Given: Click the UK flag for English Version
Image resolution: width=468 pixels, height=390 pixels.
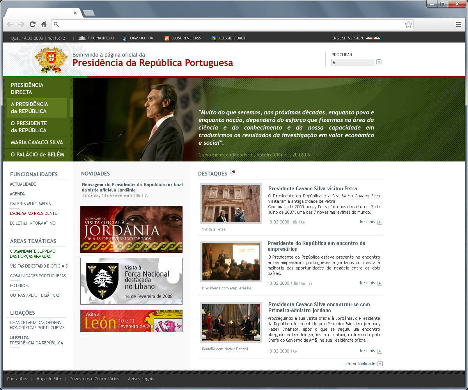Looking at the screenshot, I should [x=374, y=38].
